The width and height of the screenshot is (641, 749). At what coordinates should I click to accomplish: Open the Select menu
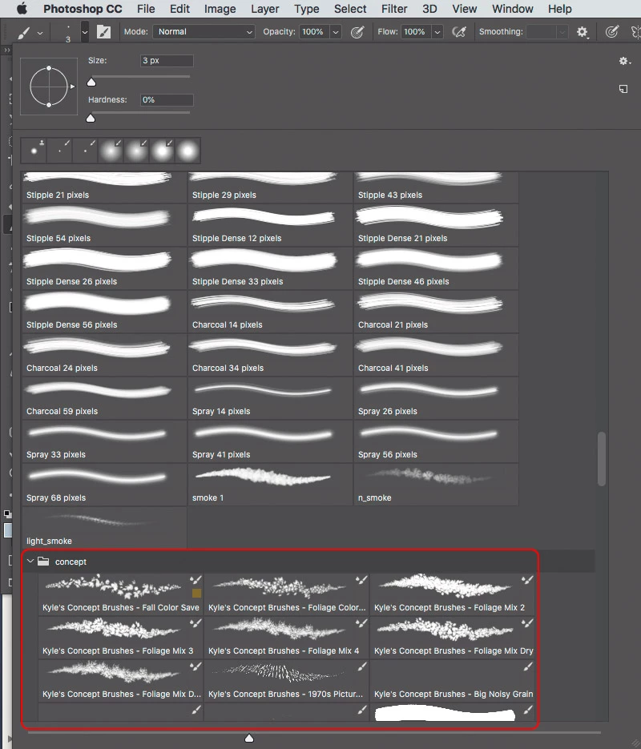pos(350,9)
